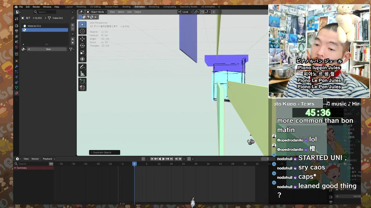Viewport: 371px width, 208px height.
Task: Collapse the Summary channel
Action: [15, 168]
